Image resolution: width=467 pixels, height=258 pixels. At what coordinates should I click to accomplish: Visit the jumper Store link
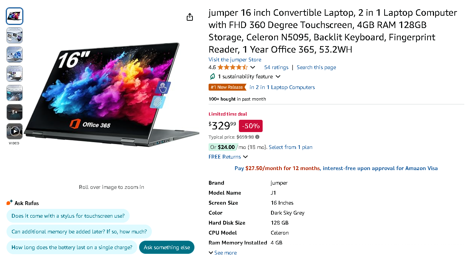point(235,60)
